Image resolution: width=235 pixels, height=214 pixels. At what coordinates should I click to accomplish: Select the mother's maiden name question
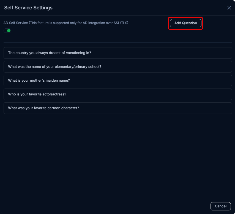click(118, 81)
